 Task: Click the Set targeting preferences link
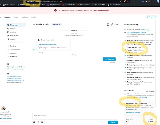coord(99,10)
